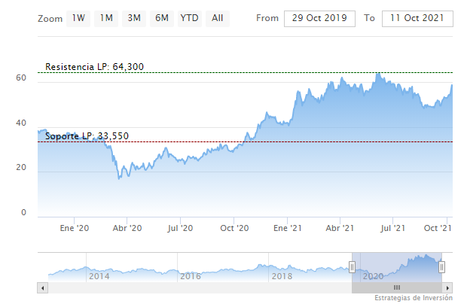This screenshot has width=464, height=307.
Task: Click the scrollbar left arrow
Action: [x=42, y=287]
